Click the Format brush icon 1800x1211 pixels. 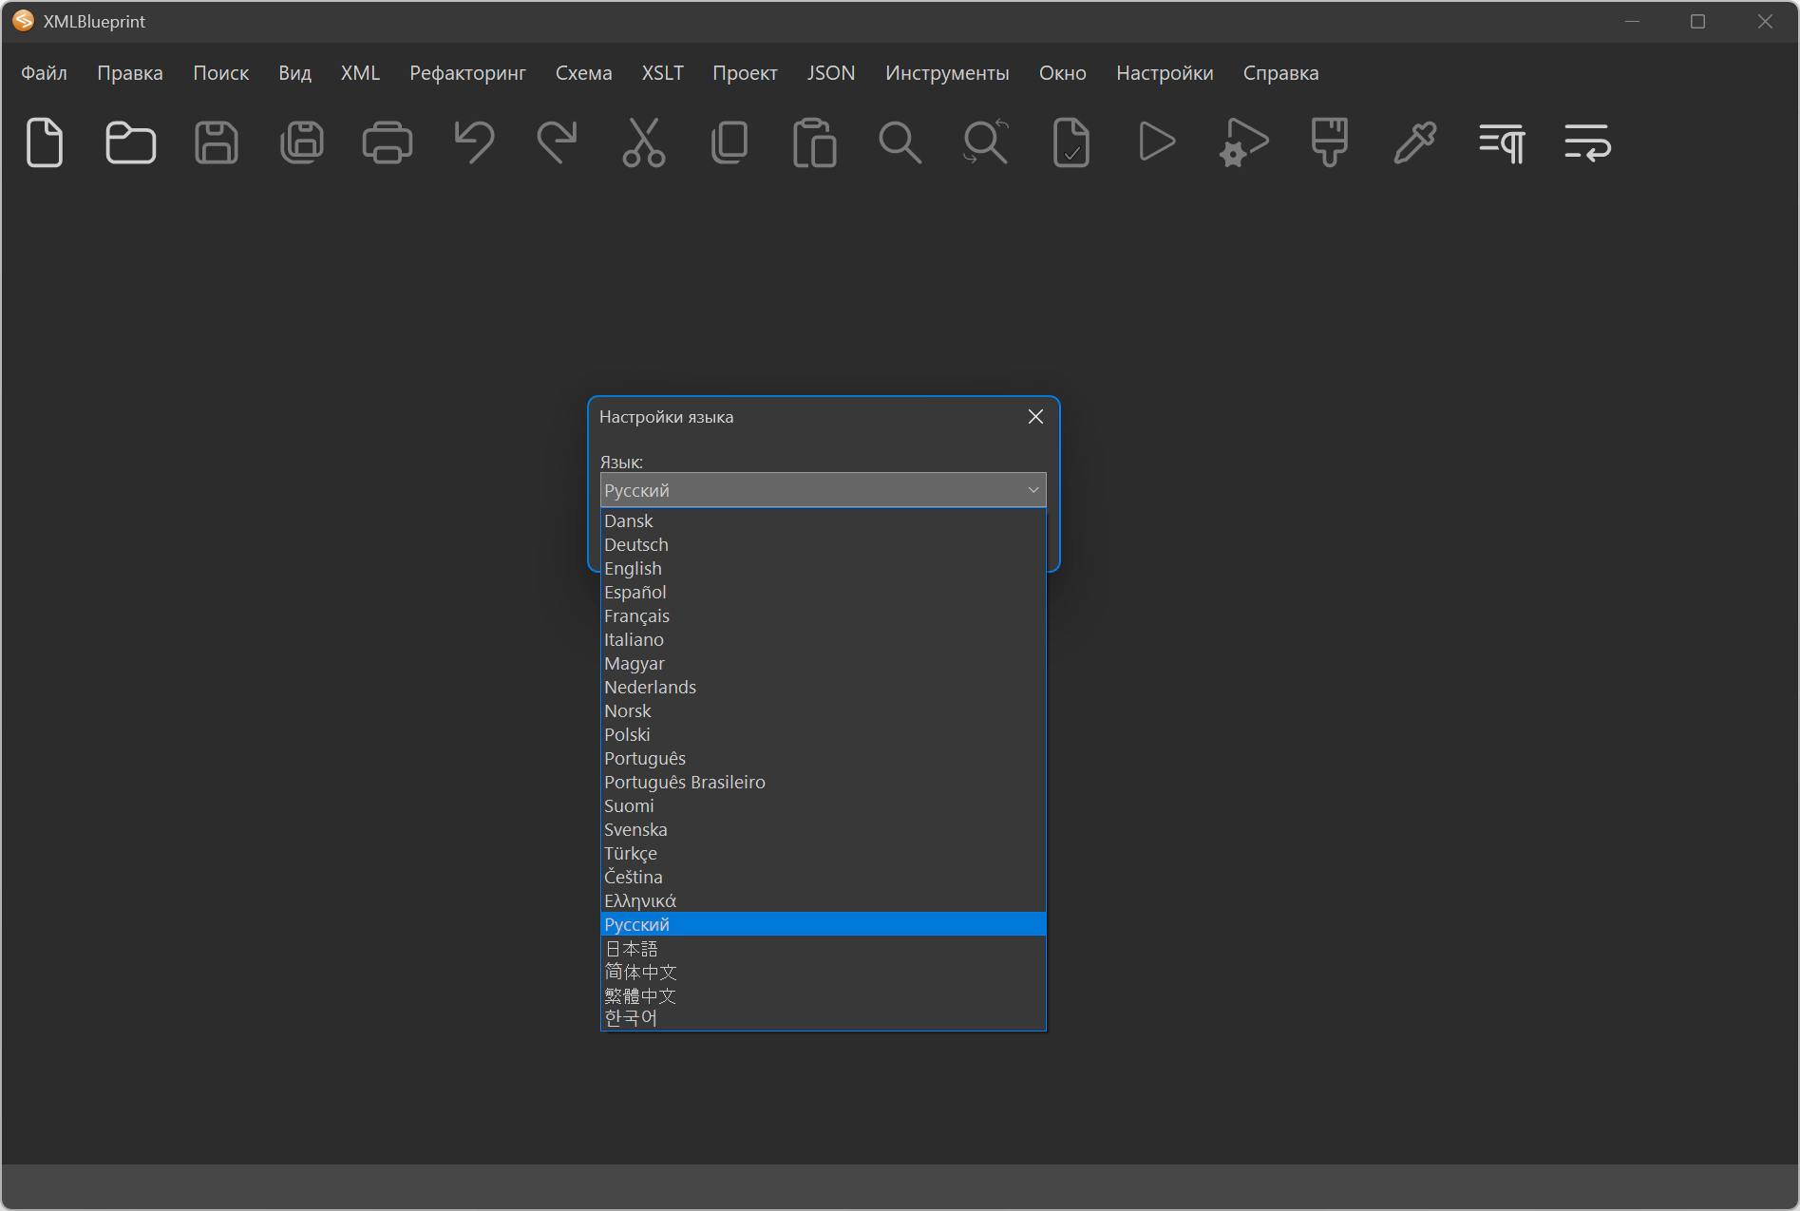(1329, 143)
